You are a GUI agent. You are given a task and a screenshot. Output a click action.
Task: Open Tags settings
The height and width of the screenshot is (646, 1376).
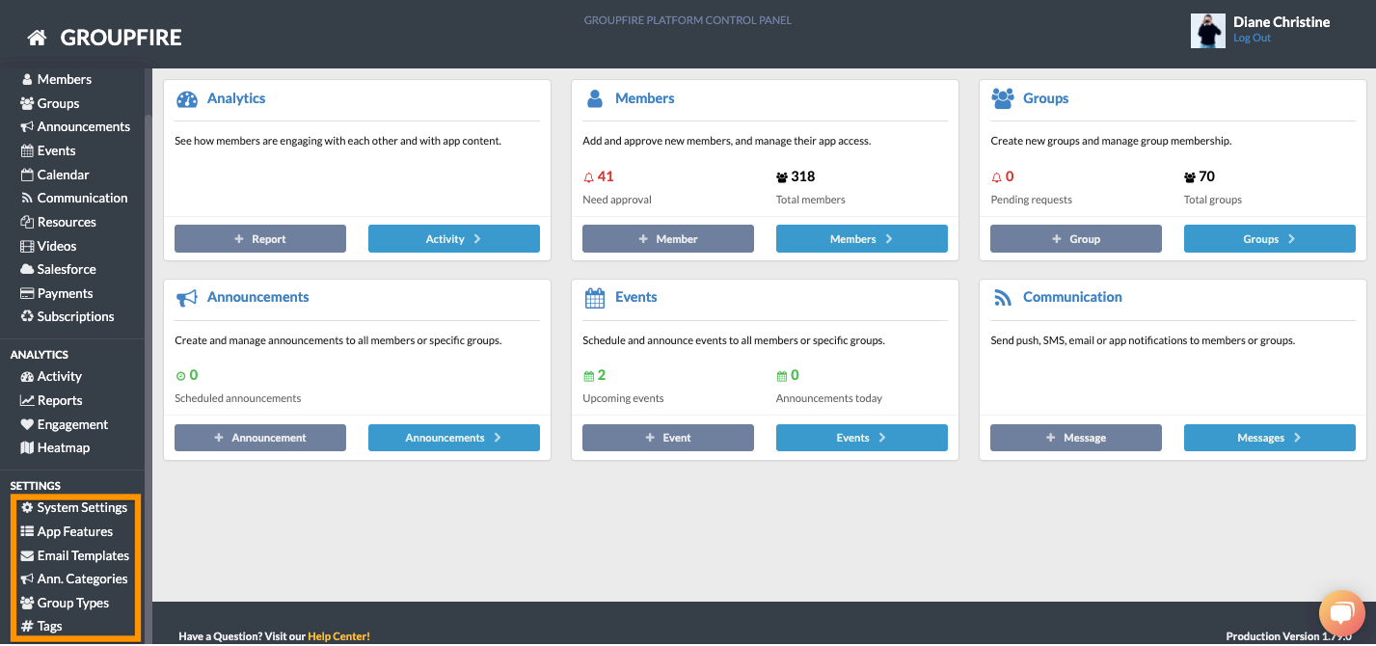[41, 626]
